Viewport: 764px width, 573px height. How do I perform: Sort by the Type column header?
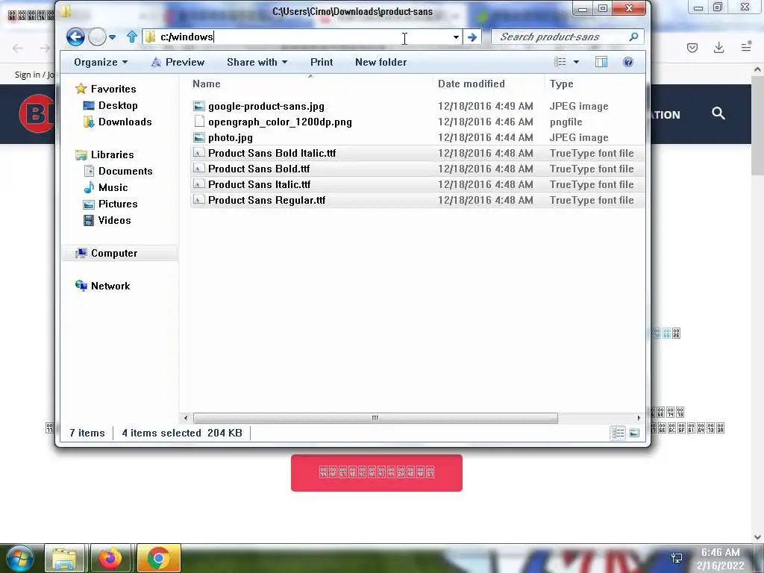point(595,84)
